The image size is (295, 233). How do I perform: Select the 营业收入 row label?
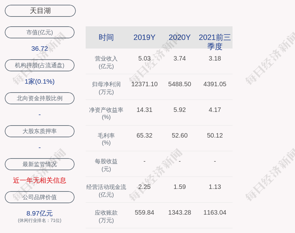tap(106, 62)
